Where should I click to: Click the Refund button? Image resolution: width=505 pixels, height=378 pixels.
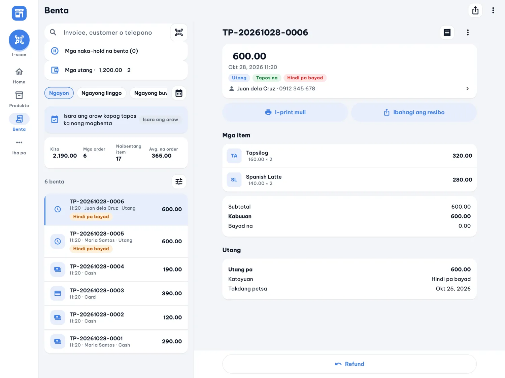click(349, 364)
